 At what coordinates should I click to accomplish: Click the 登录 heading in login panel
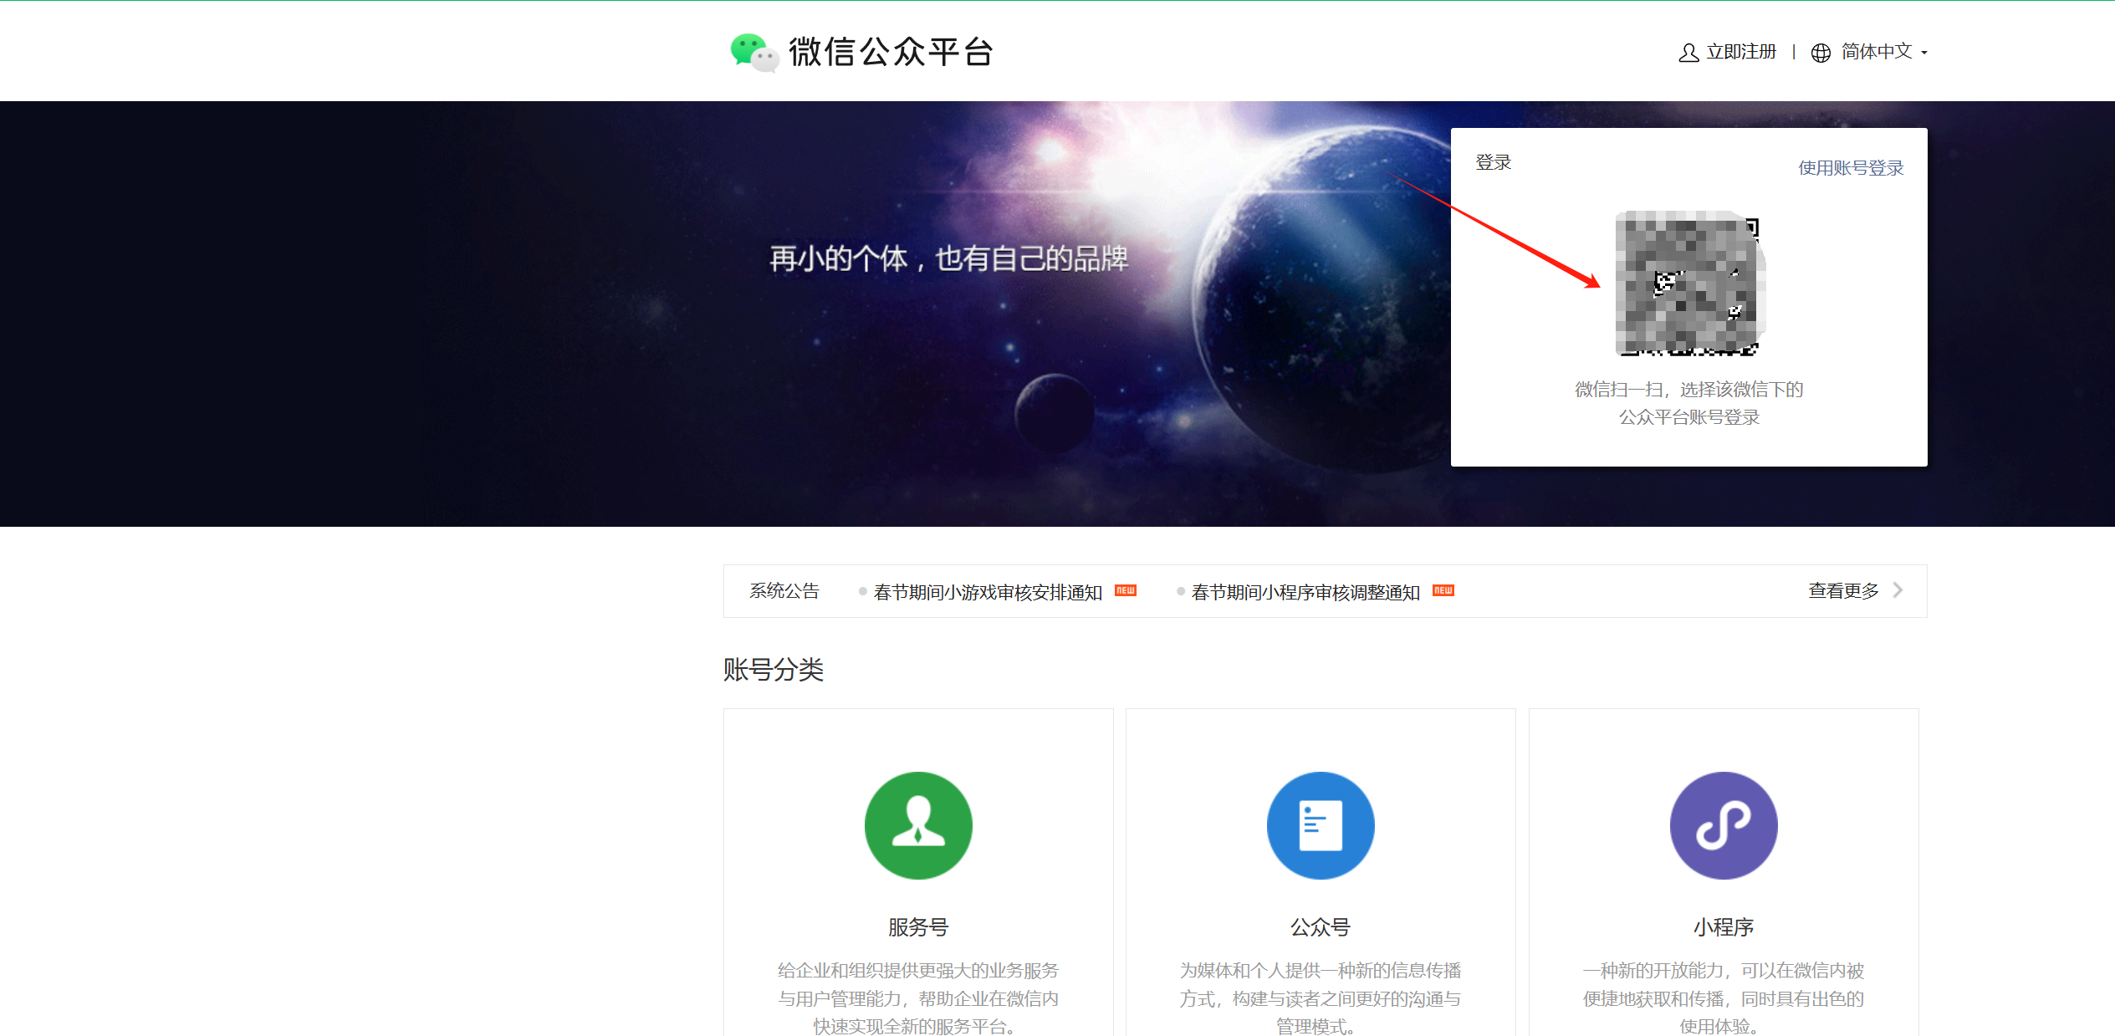pyautogui.click(x=1494, y=162)
